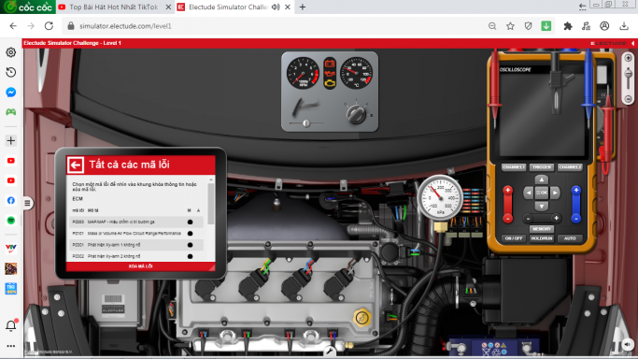
Task: Open the browser extensions puzzle icon
Action: 568,26
